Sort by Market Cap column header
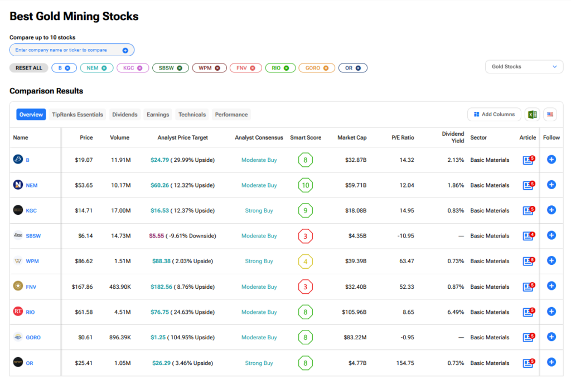The width and height of the screenshot is (571, 380). [x=352, y=137]
